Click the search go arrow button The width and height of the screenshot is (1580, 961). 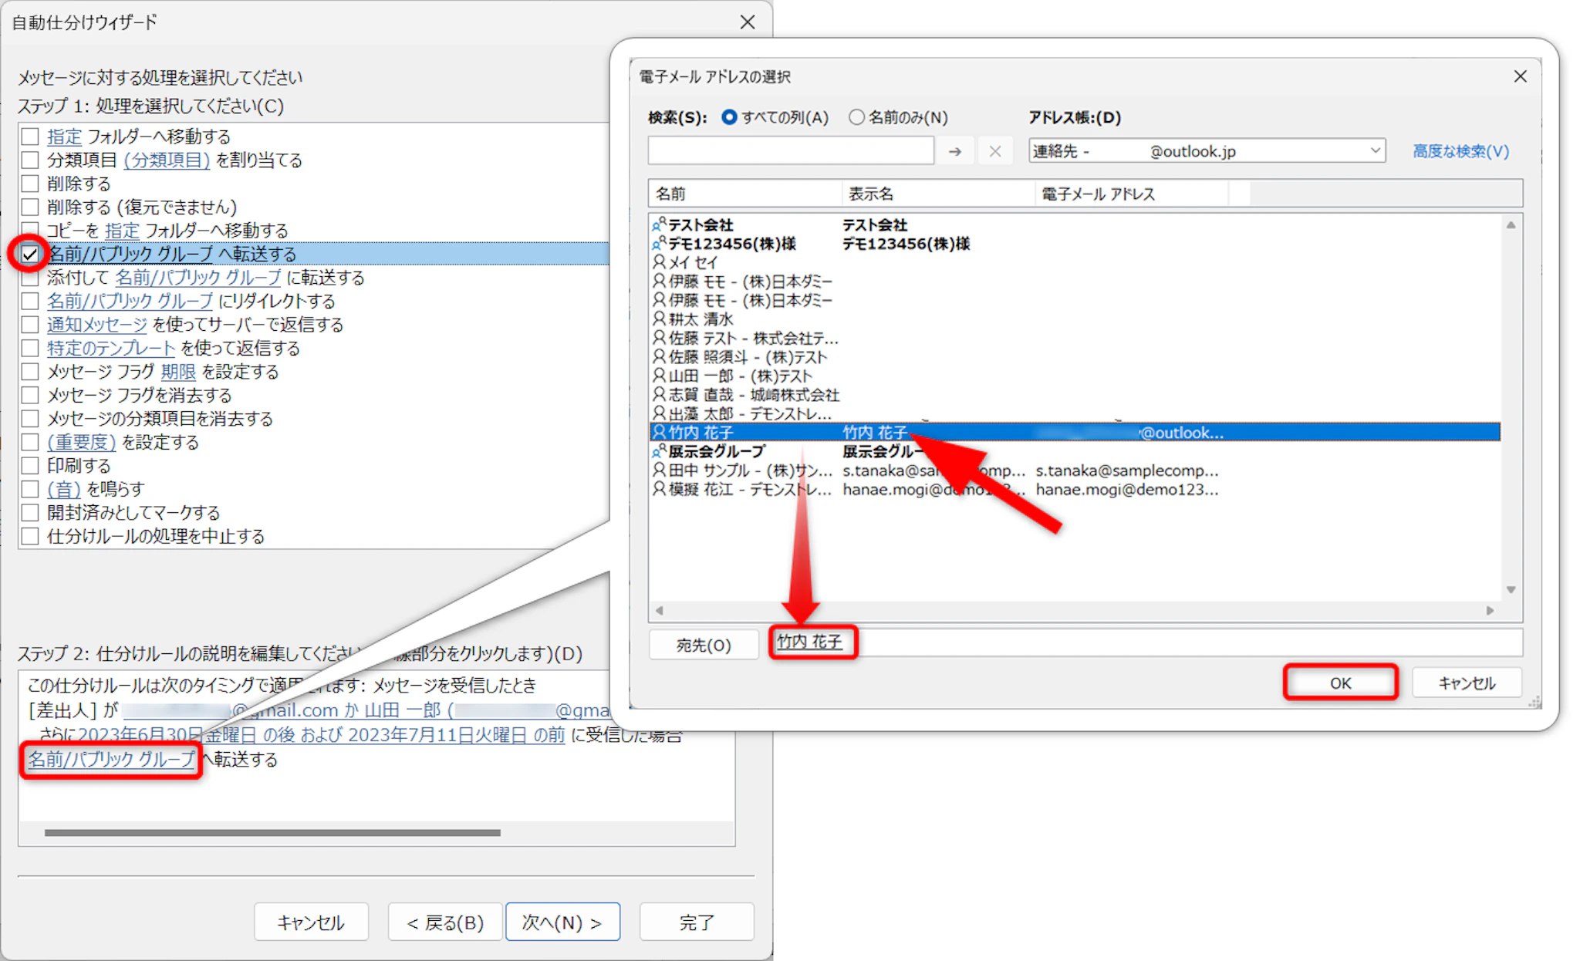point(954,151)
